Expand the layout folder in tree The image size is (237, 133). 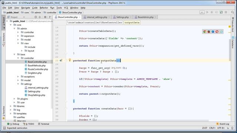[22, 51]
